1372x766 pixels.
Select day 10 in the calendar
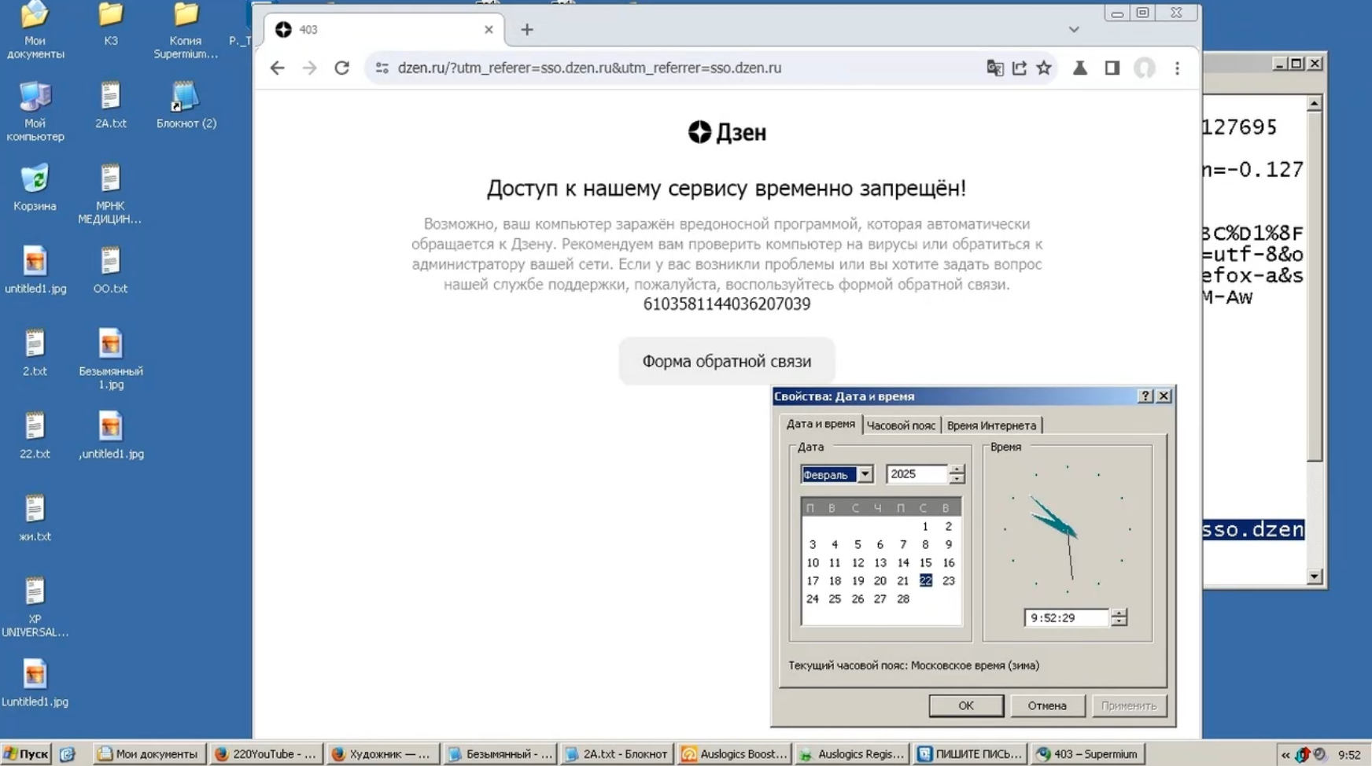[813, 562]
